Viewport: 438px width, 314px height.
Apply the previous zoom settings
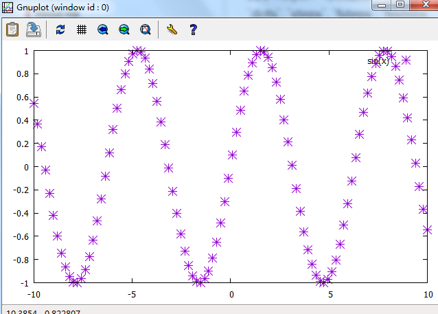click(x=103, y=30)
